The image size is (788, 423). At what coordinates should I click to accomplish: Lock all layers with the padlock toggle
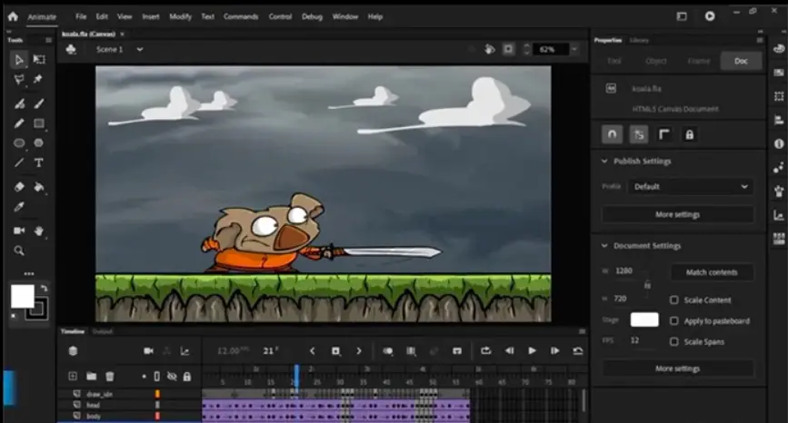(x=187, y=377)
